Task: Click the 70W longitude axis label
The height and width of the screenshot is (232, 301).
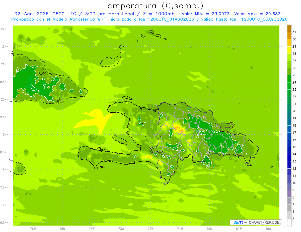Action: click(x=209, y=228)
